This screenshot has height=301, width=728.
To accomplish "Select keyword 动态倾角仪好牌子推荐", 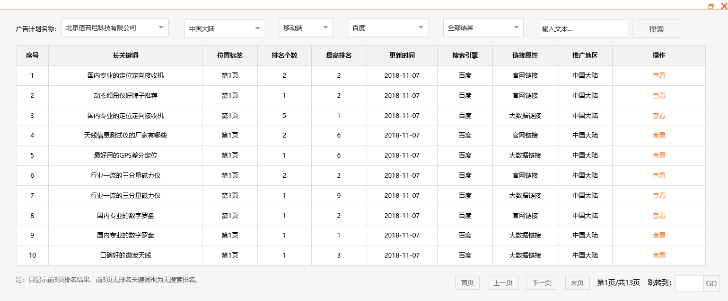I will (x=126, y=96).
